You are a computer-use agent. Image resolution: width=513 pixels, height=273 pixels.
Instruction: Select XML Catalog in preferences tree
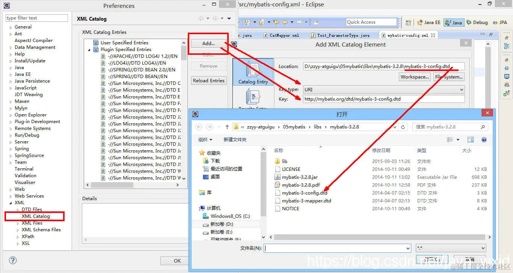point(36,216)
